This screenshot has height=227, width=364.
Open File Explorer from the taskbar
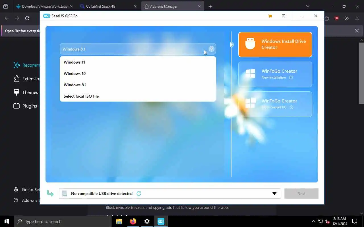[119, 221]
